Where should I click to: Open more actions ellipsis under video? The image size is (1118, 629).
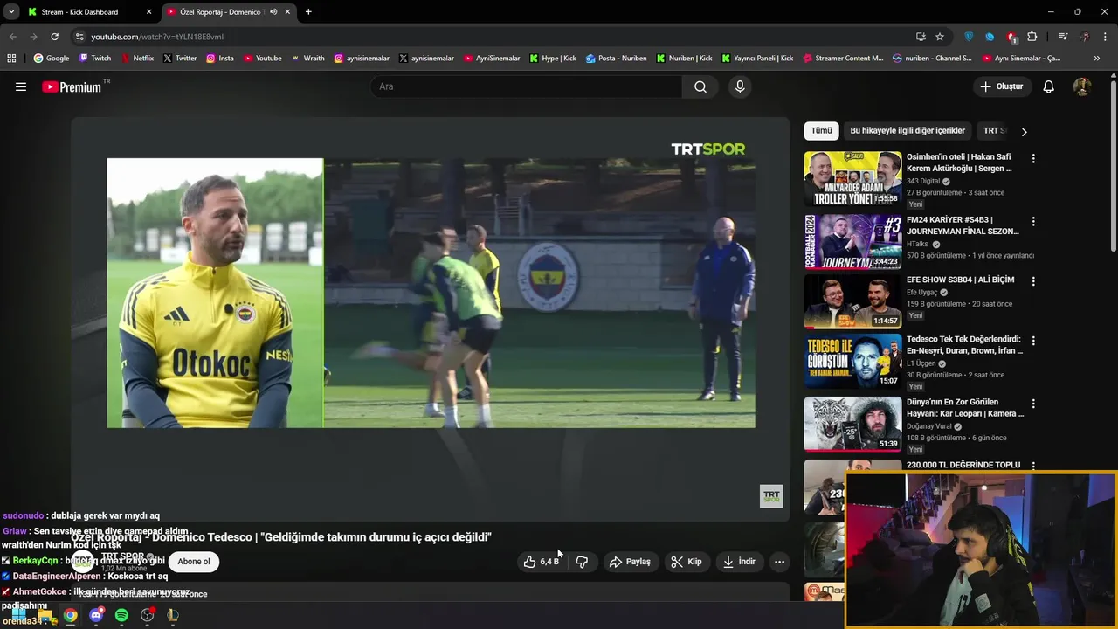tap(779, 562)
